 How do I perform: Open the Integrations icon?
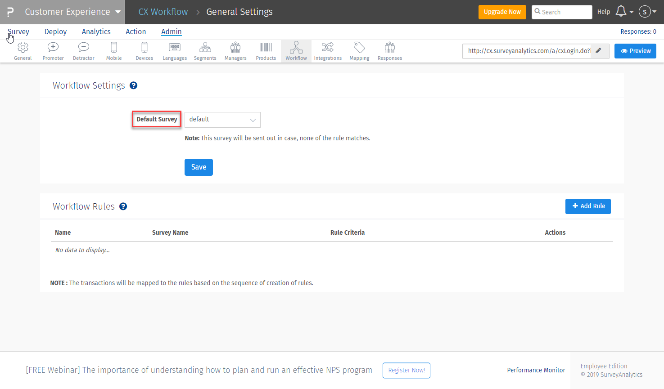click(x=328, y=51)
